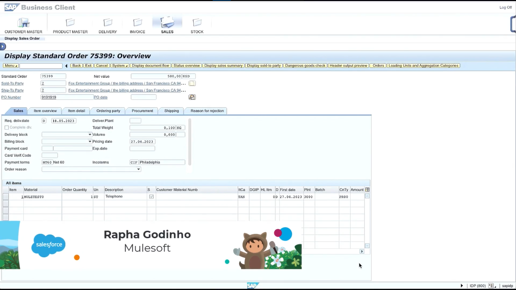Click the PO Number field 9191919
This screenshot has width=516, height=290.
click(67, 97)
